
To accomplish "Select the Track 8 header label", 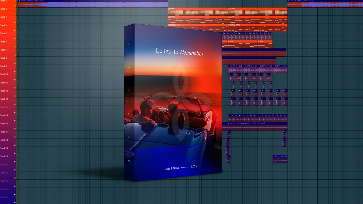I will [x=3, y=58].
